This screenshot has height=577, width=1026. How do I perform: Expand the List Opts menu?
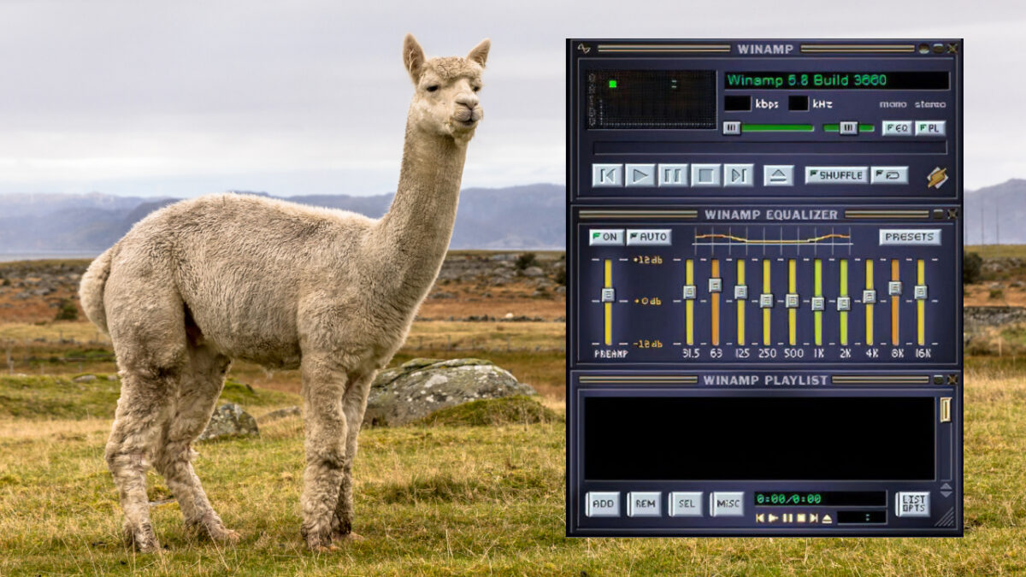point(912,503)
